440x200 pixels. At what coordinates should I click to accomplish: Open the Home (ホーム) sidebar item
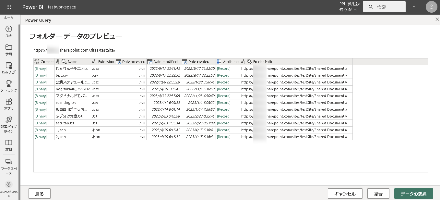coord(9,18)
